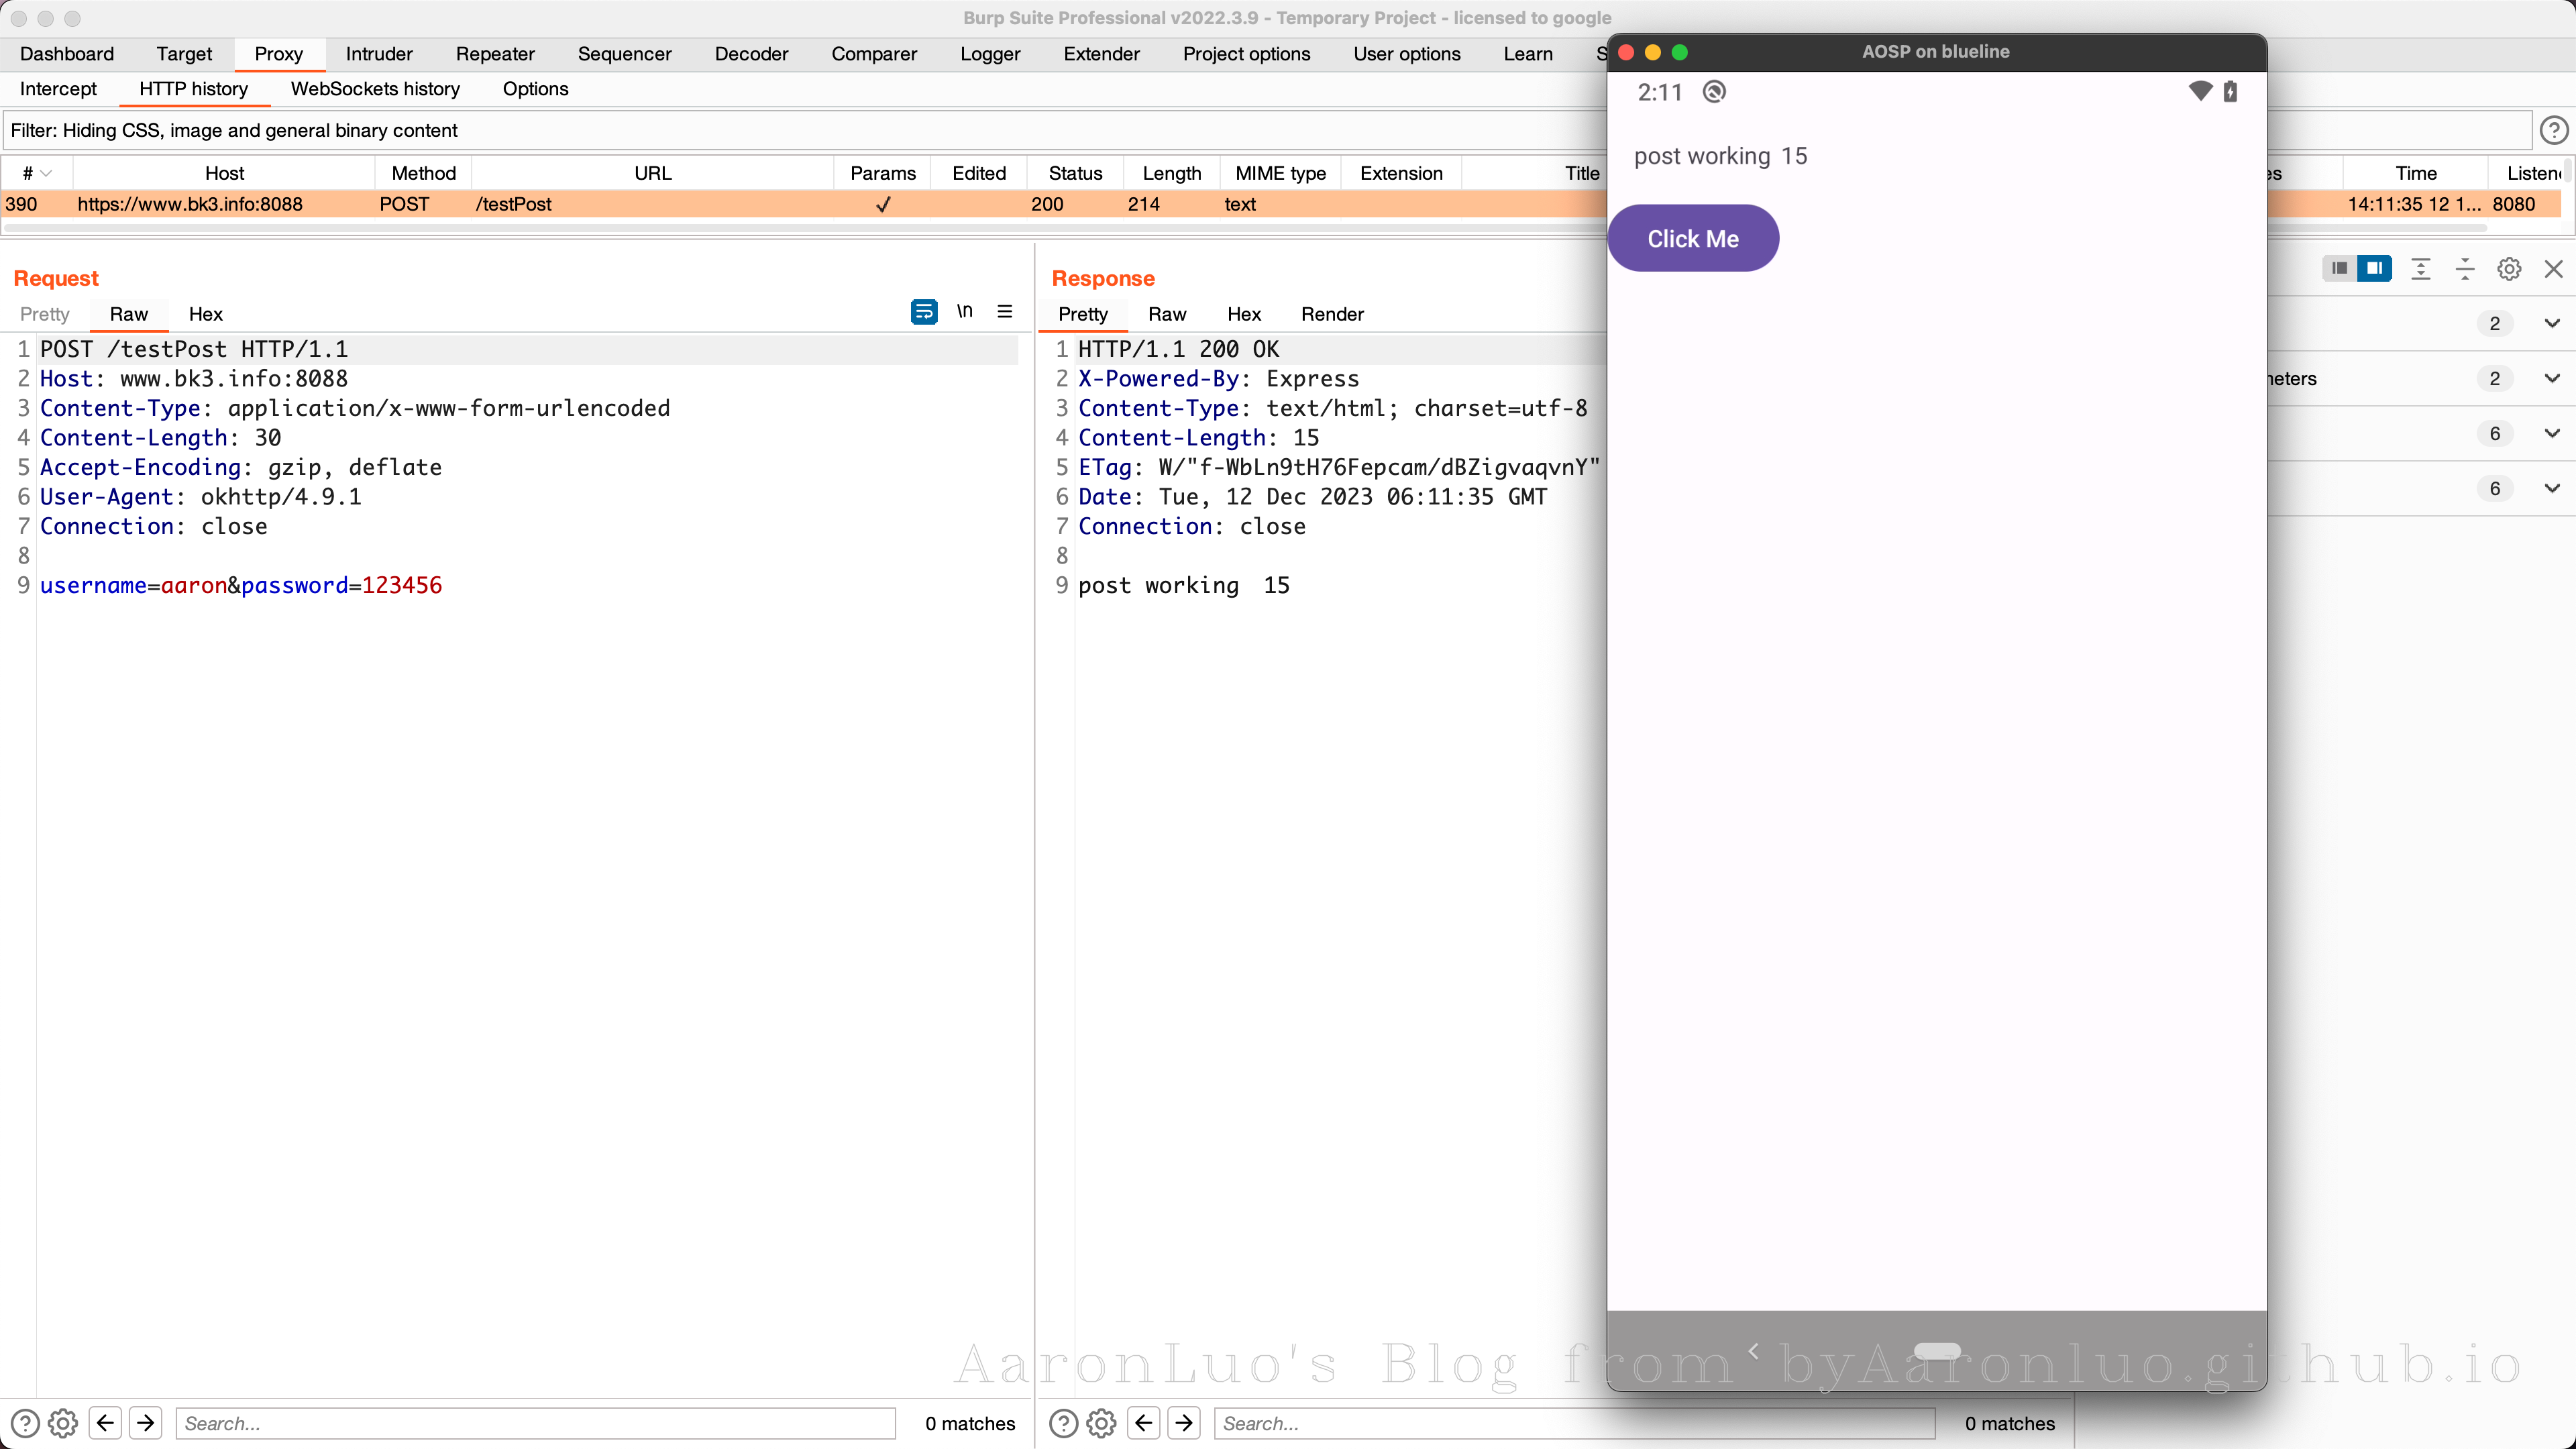Click the Request search settings gear
The height and width of the screenshot is (1449, 2576).
coord(63,1422)
